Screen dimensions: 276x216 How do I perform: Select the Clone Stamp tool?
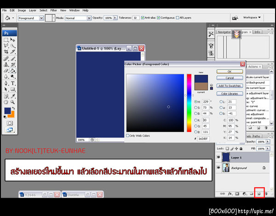point(6,64)
